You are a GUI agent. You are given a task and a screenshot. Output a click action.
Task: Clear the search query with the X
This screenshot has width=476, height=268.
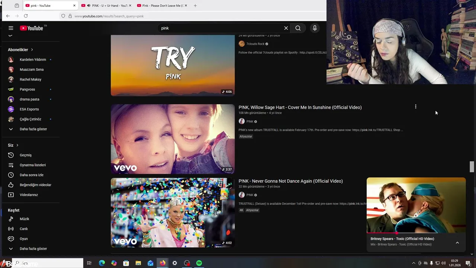(286, 28)
